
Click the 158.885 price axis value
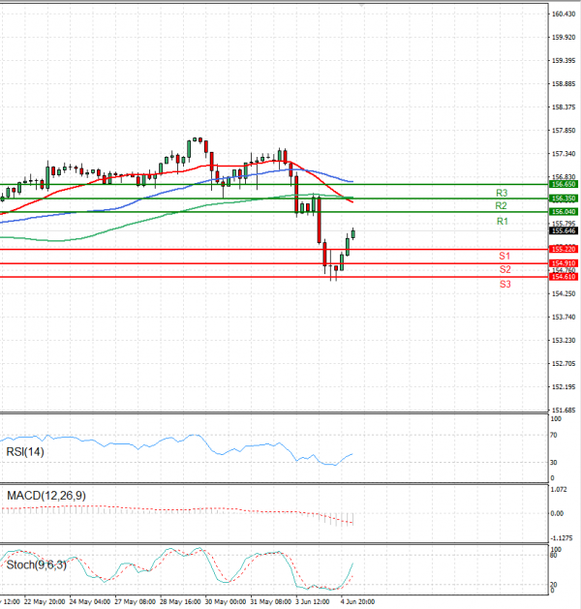[x=564, y=84]
